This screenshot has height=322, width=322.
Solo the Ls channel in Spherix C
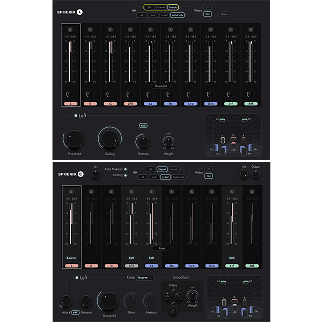tap(151, 192)
